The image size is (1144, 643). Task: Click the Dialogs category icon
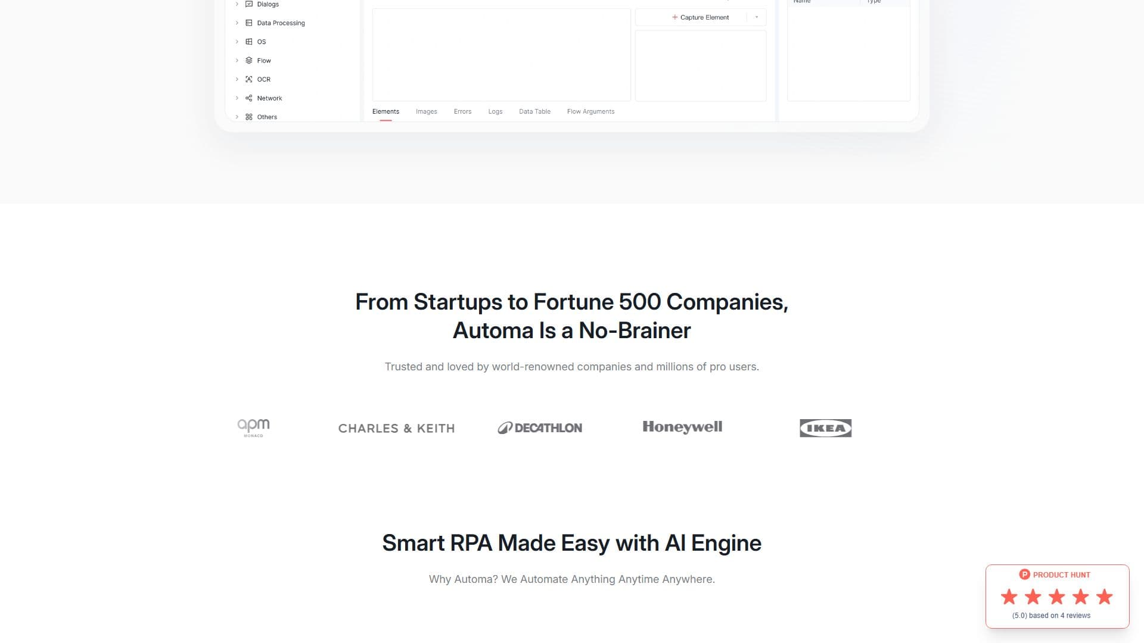coord(249,4)
